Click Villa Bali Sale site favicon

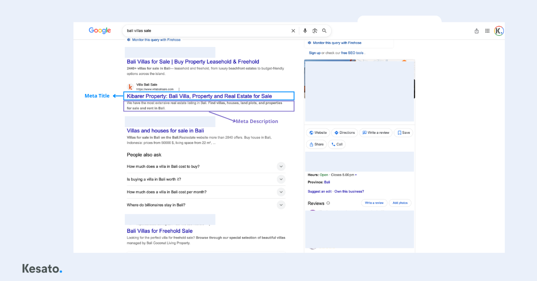click(130, 87)
